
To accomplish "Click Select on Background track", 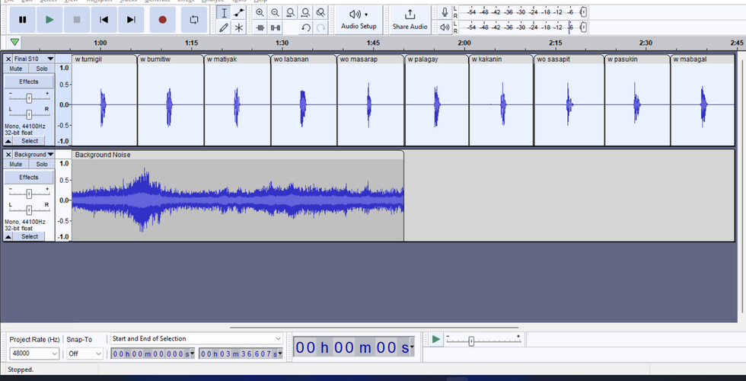I will click(30, 237).
